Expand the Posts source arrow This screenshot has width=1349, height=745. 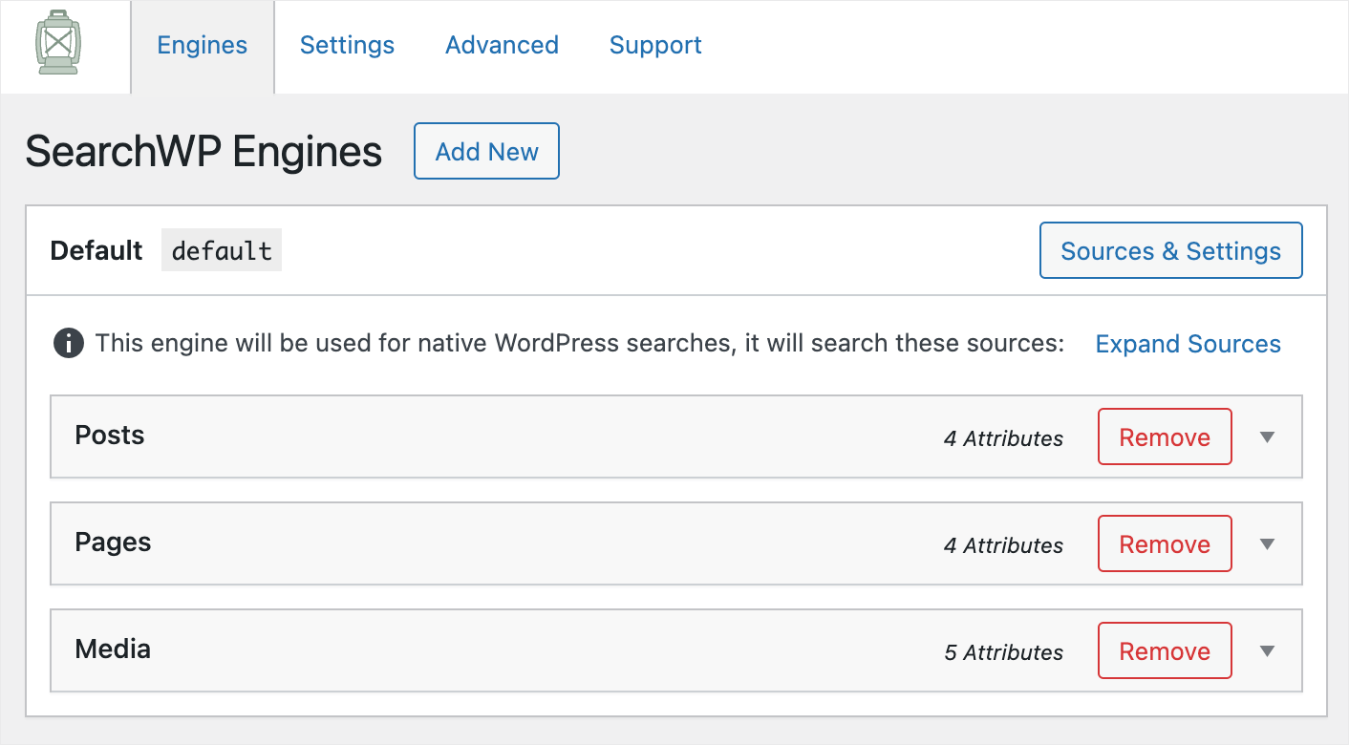[1268, 437]
